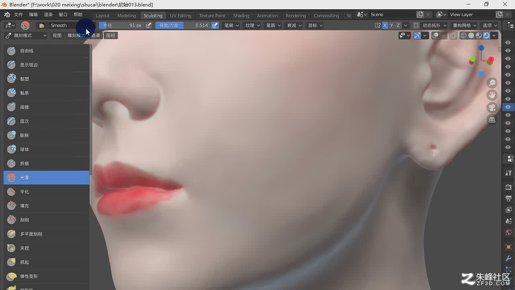The image size is (515, 290).
Task: Switch to the Texture Paint workspace tab
Action: (212, 15)
